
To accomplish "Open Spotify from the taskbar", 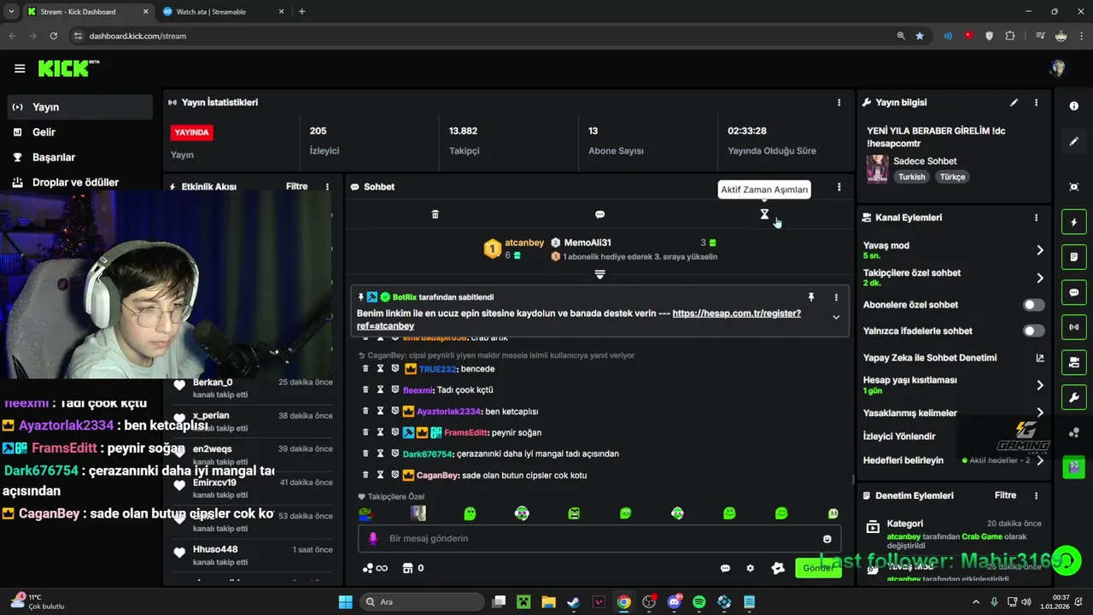I will [699, 602].
